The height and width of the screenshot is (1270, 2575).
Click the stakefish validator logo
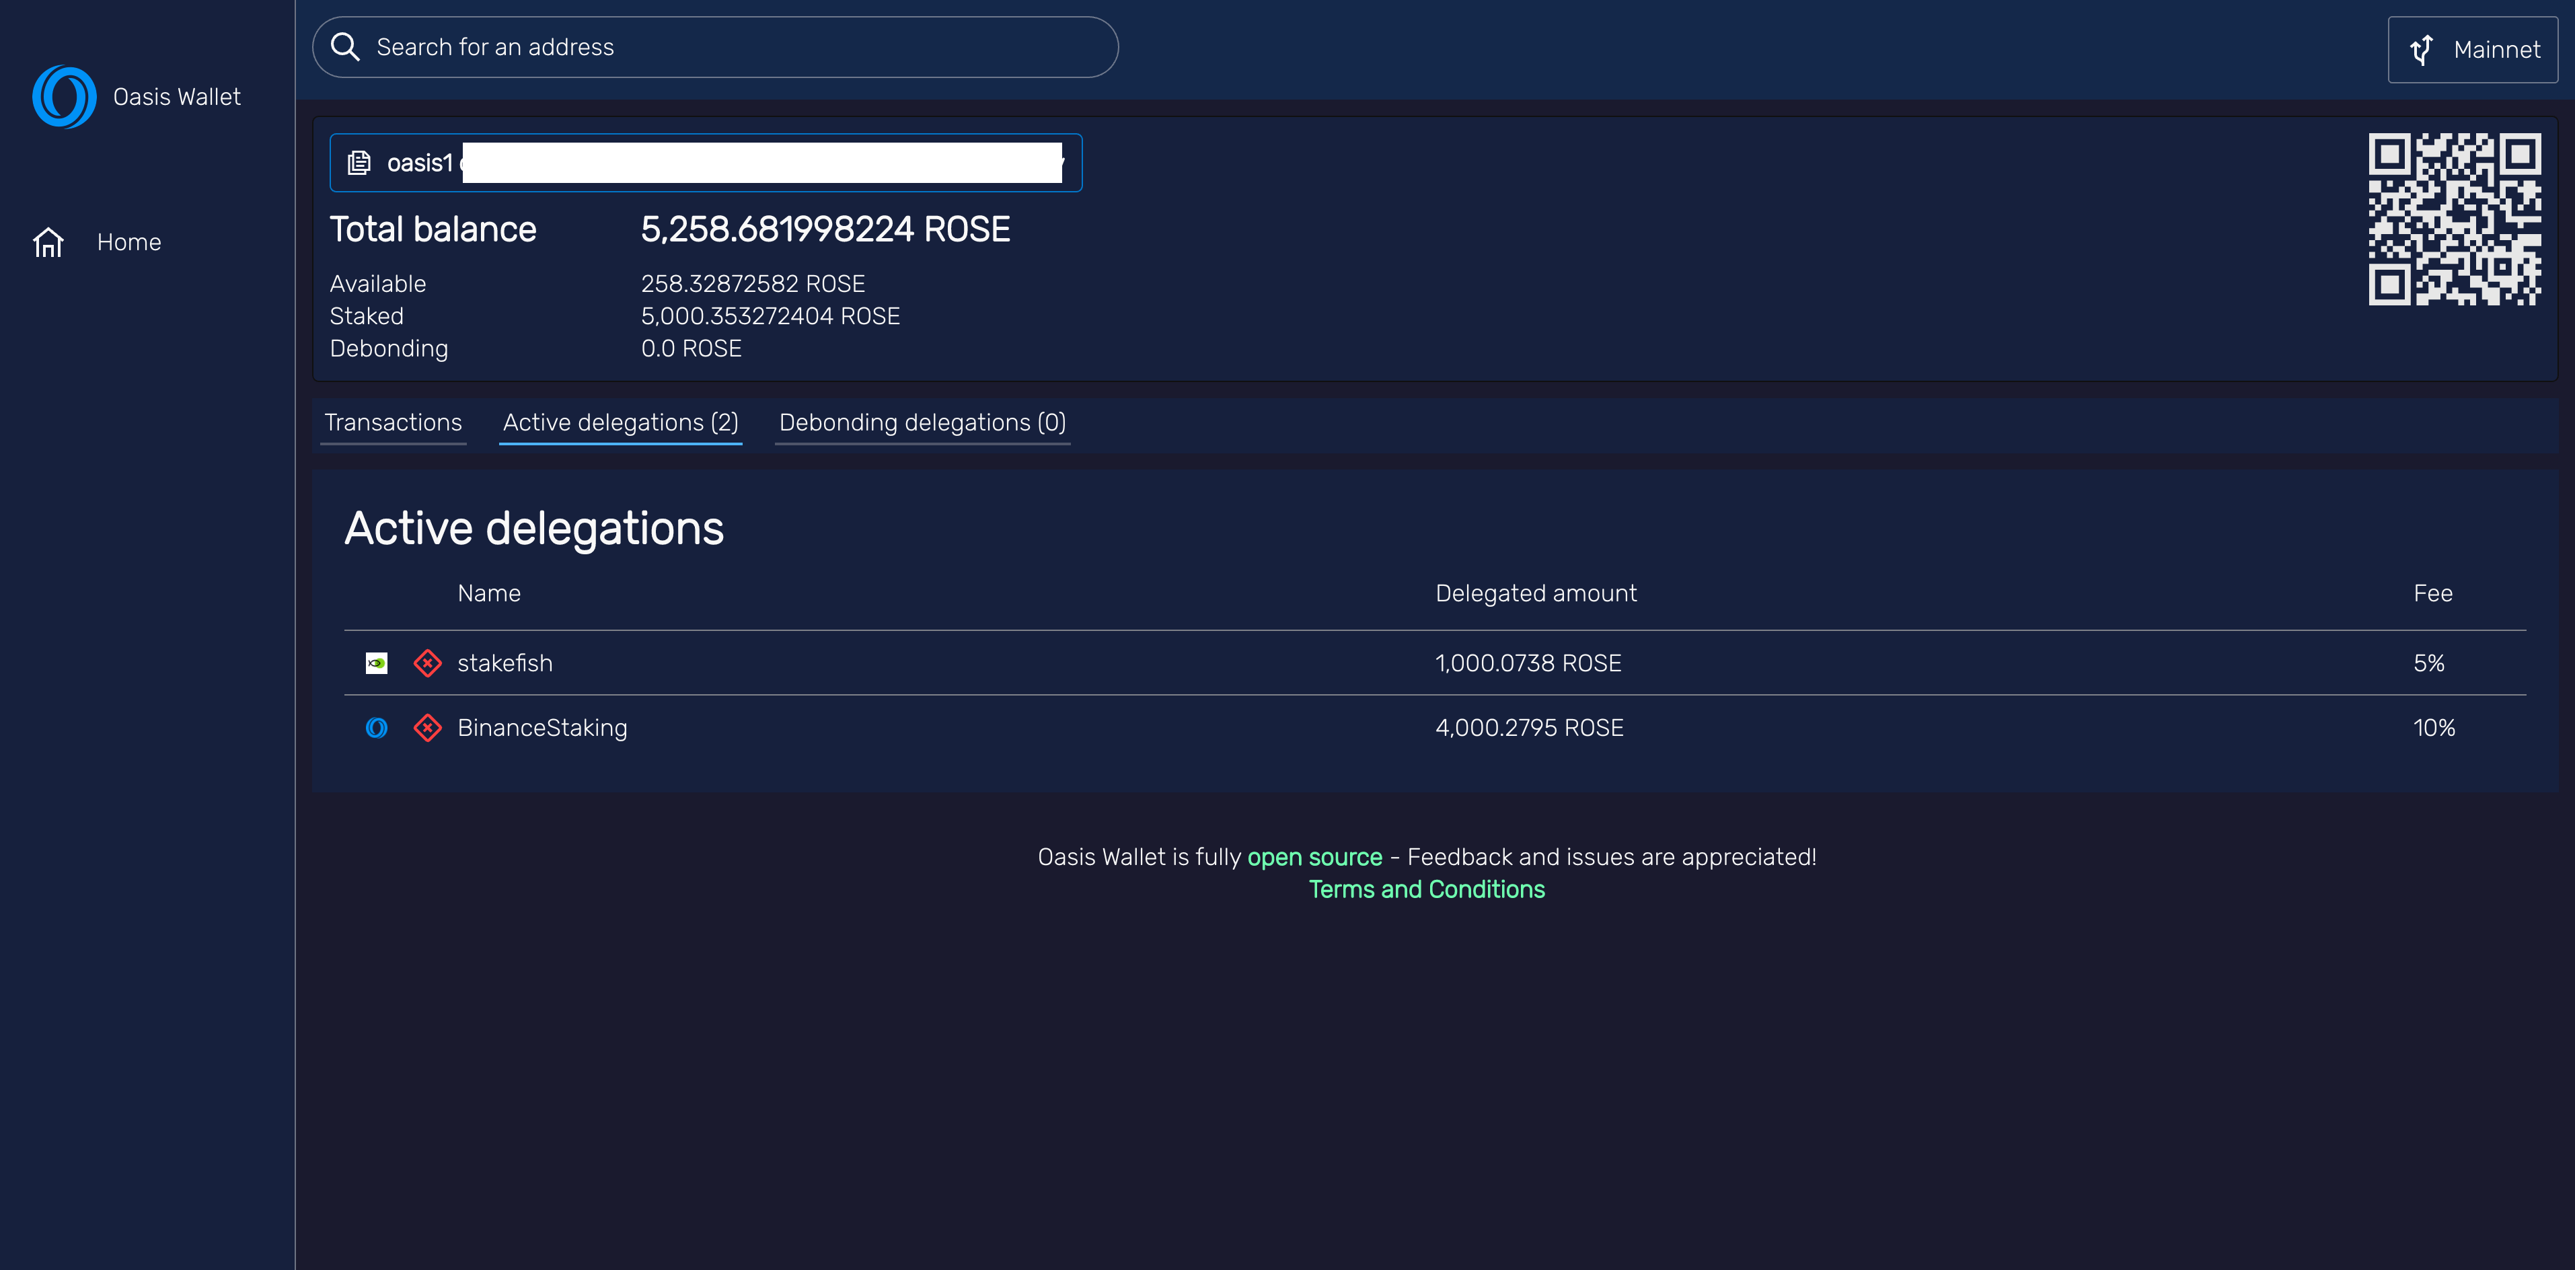click(377, 663)
